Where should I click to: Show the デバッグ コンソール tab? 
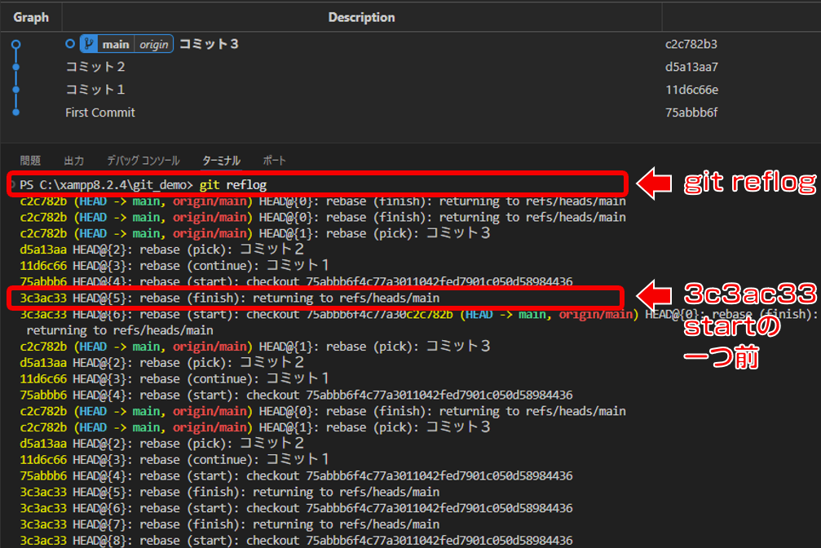143,161
